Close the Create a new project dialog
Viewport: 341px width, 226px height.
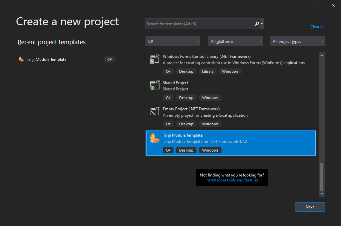pyautogui.click(x=333, y=5)
